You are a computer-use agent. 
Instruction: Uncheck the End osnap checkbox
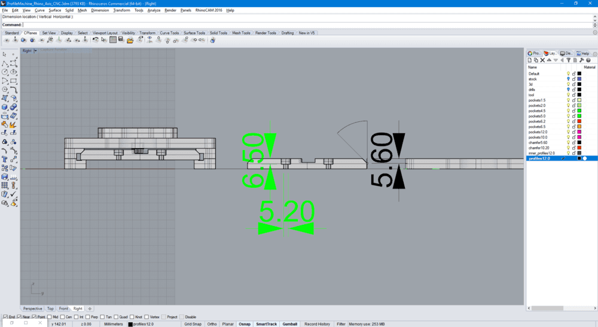coord(5,317)
